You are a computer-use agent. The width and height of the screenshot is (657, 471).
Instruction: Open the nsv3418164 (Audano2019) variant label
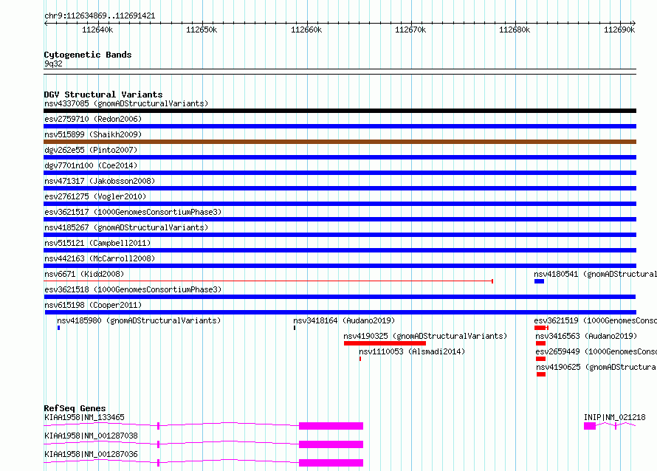[344, 320]
